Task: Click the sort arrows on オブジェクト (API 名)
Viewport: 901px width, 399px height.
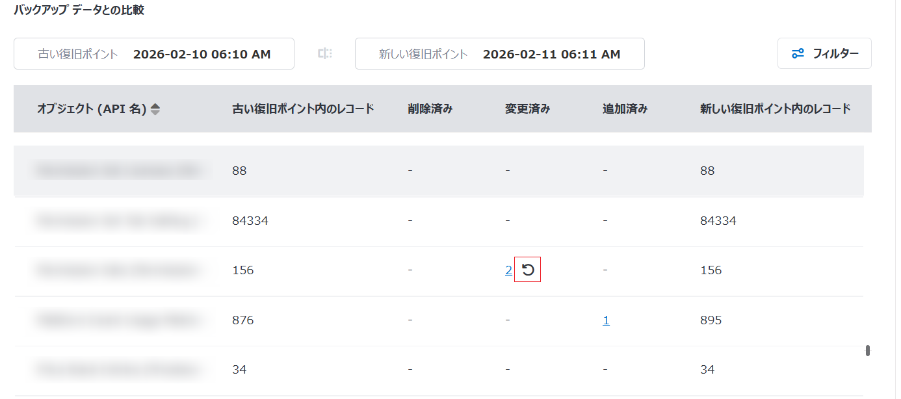Action: click(155, 110)
